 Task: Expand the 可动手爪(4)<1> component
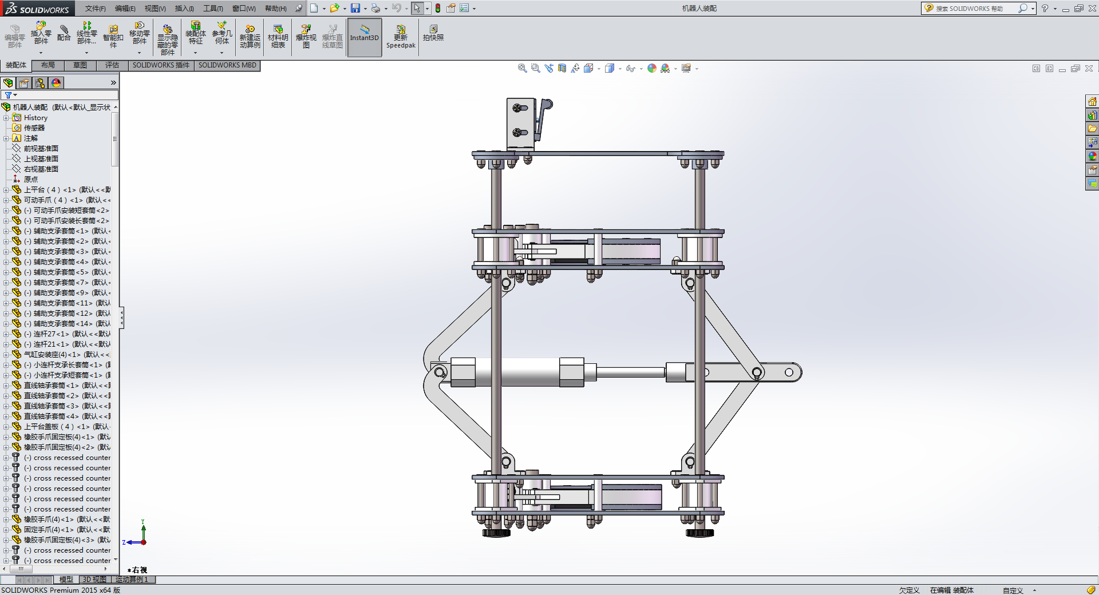tap(6, 200)
